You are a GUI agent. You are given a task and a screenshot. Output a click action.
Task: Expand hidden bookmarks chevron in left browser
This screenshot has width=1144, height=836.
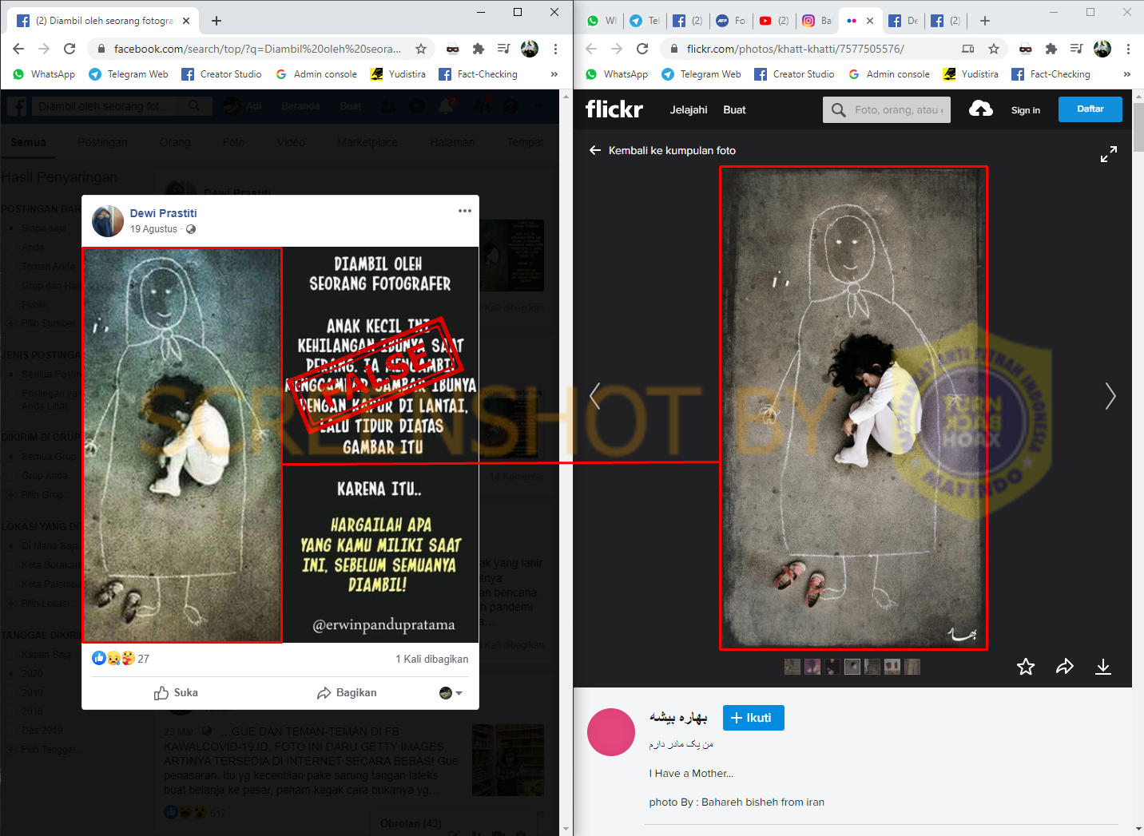(x=554, y=74)
